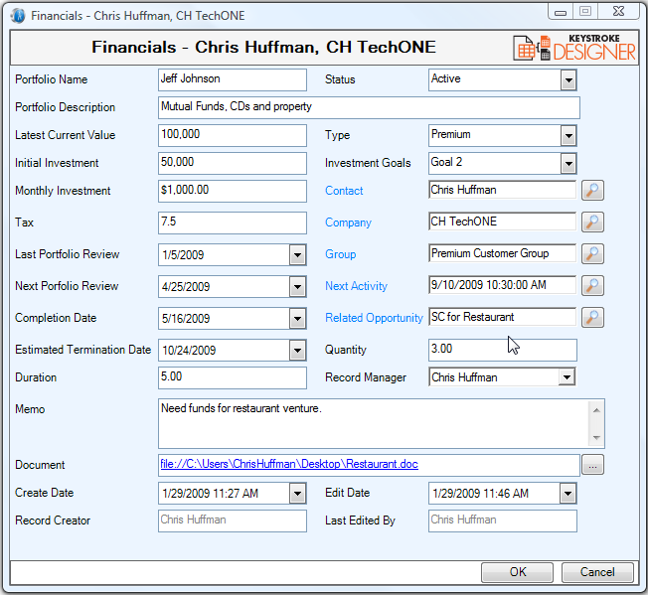Click the app icon in title bar
The image size is (648, 595).
click(x=18, y=16)
